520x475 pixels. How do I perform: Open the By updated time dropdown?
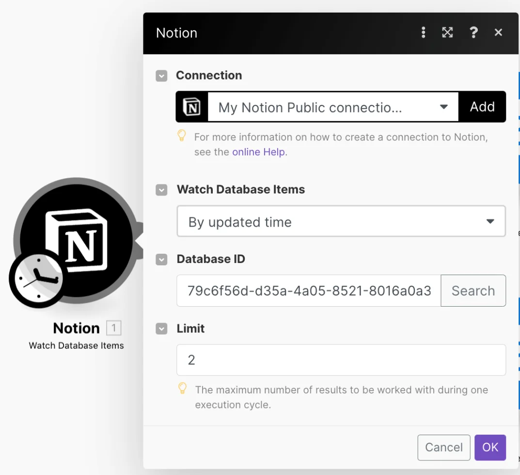341,221
